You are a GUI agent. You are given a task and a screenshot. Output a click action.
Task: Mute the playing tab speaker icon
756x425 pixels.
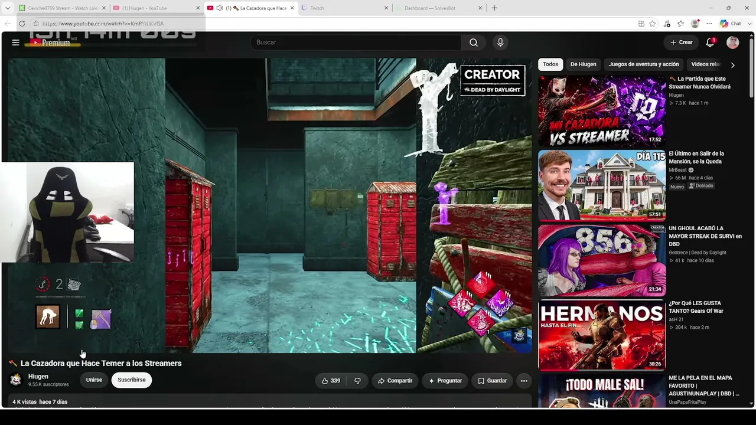tap(220, 8)
